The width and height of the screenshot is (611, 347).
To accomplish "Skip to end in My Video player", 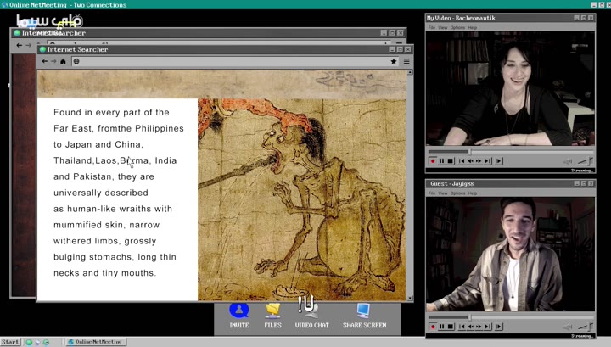I will (487, 161).
